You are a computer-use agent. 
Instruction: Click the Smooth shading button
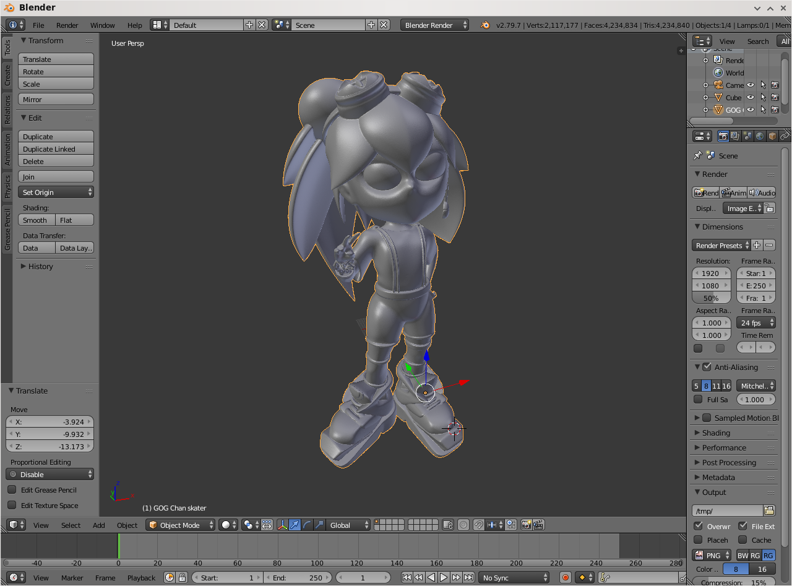[37, 220]
